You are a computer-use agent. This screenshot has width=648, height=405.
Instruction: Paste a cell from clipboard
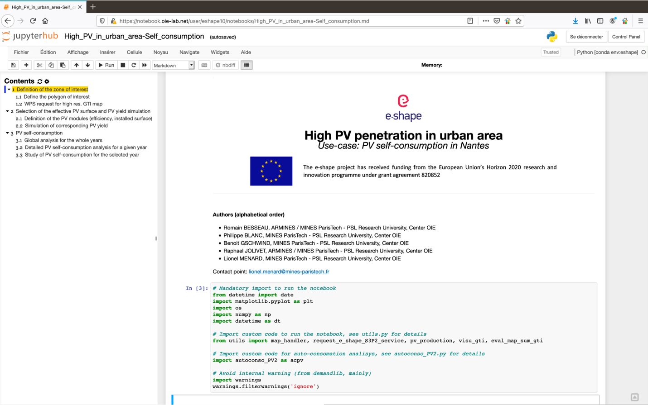tap(63, 65)
